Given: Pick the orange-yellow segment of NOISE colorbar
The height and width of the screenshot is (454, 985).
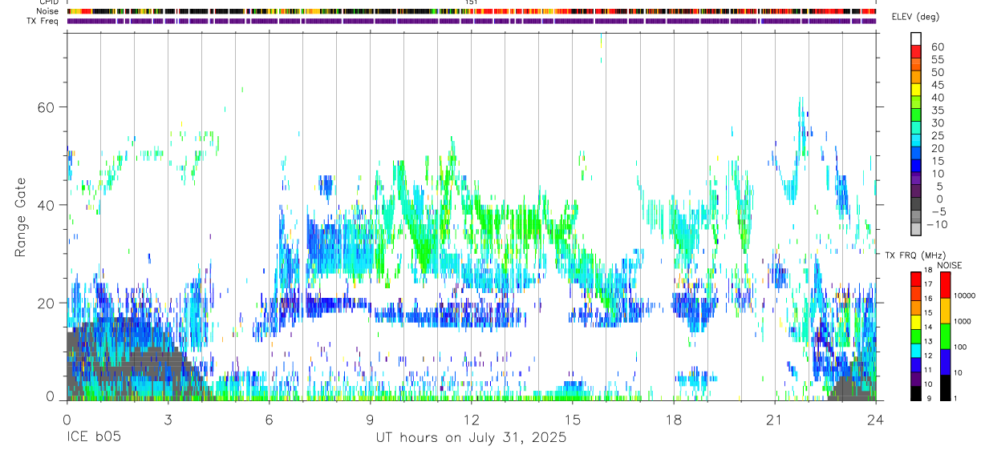Looking at the screenshot, I should click(x=945, y=310).
